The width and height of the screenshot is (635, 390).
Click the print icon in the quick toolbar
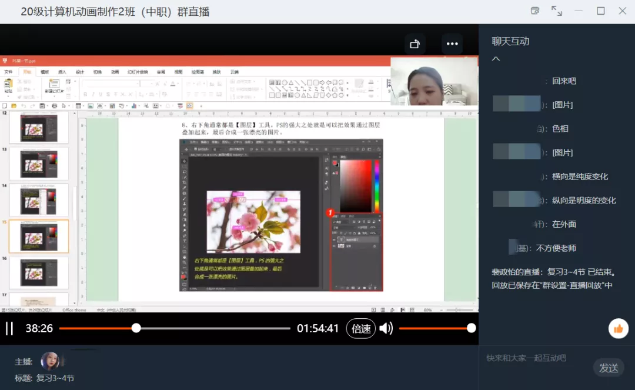[54, 106]
